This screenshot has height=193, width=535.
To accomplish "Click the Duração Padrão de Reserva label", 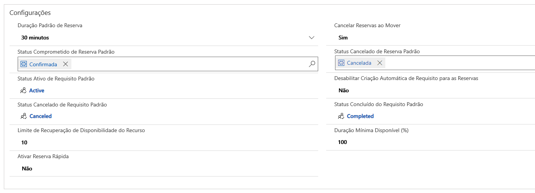I will pos(50,25).
